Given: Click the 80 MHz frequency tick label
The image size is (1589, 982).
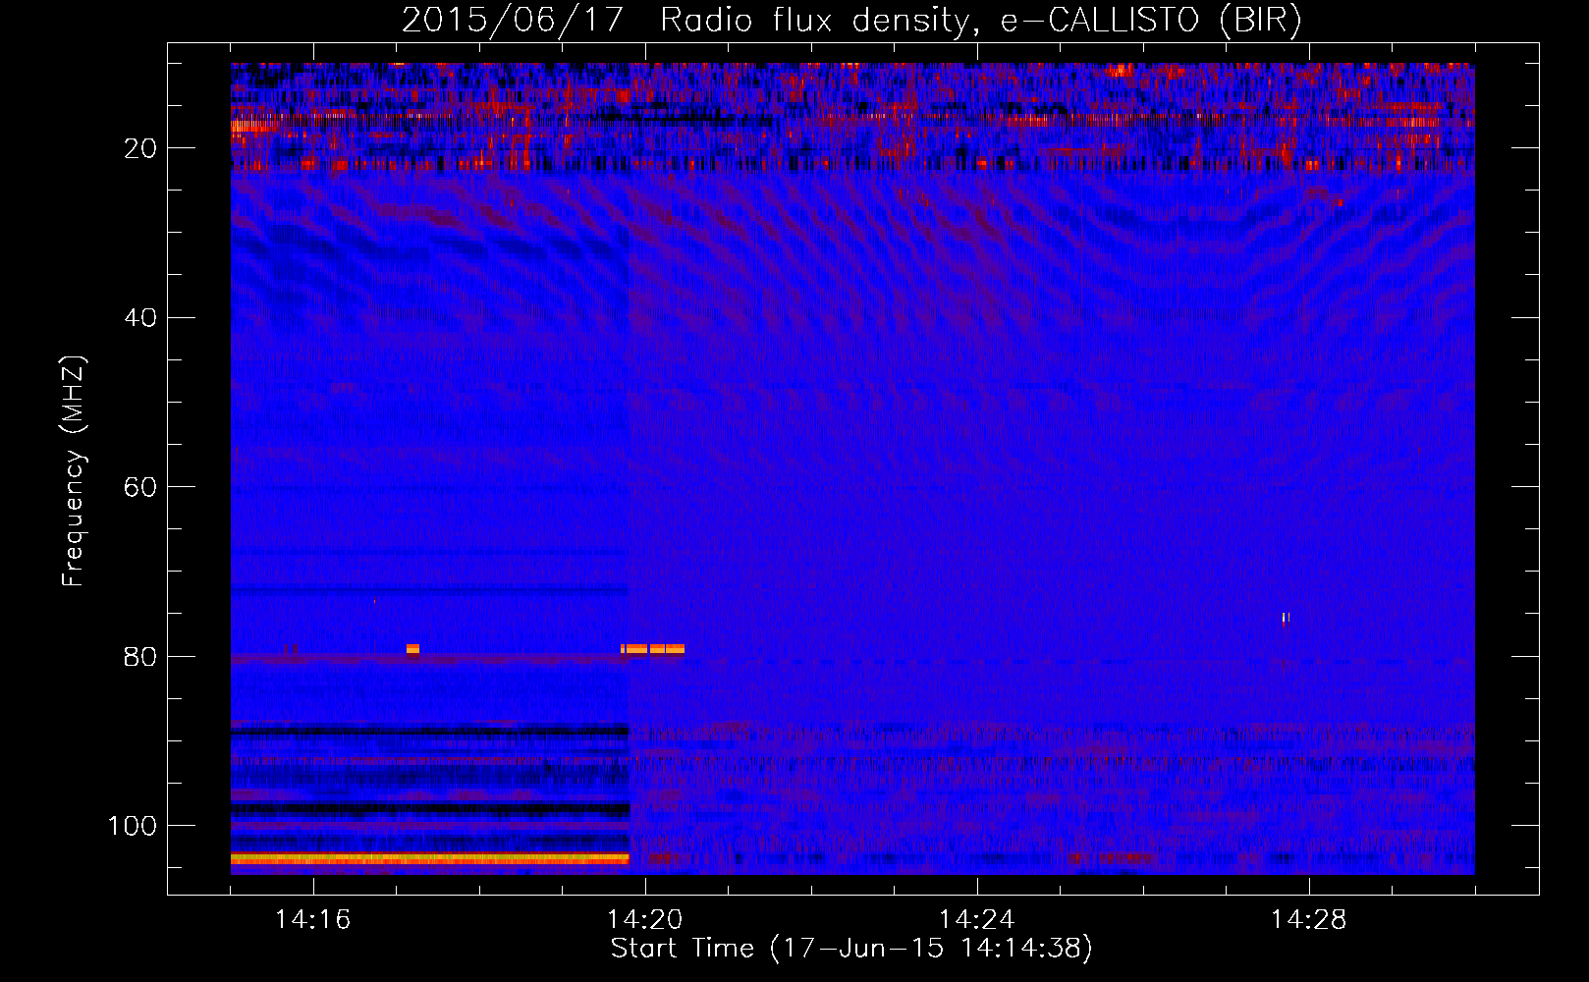Looking at the screenshot, I should 141,656.
